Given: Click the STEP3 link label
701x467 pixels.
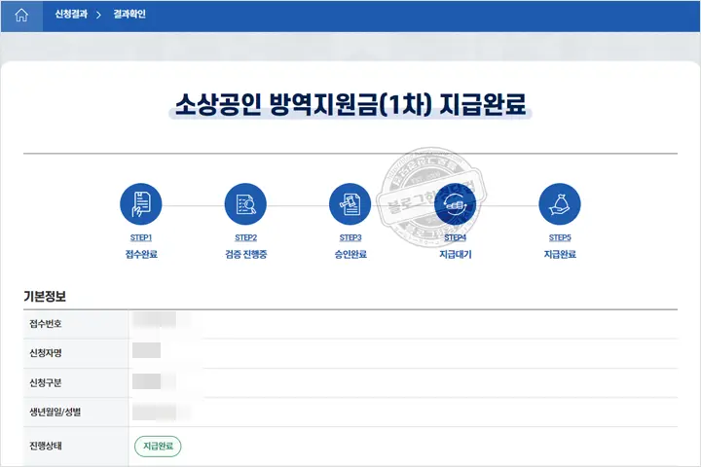Looking at the screenshot, I should click(x=350, y=237).
